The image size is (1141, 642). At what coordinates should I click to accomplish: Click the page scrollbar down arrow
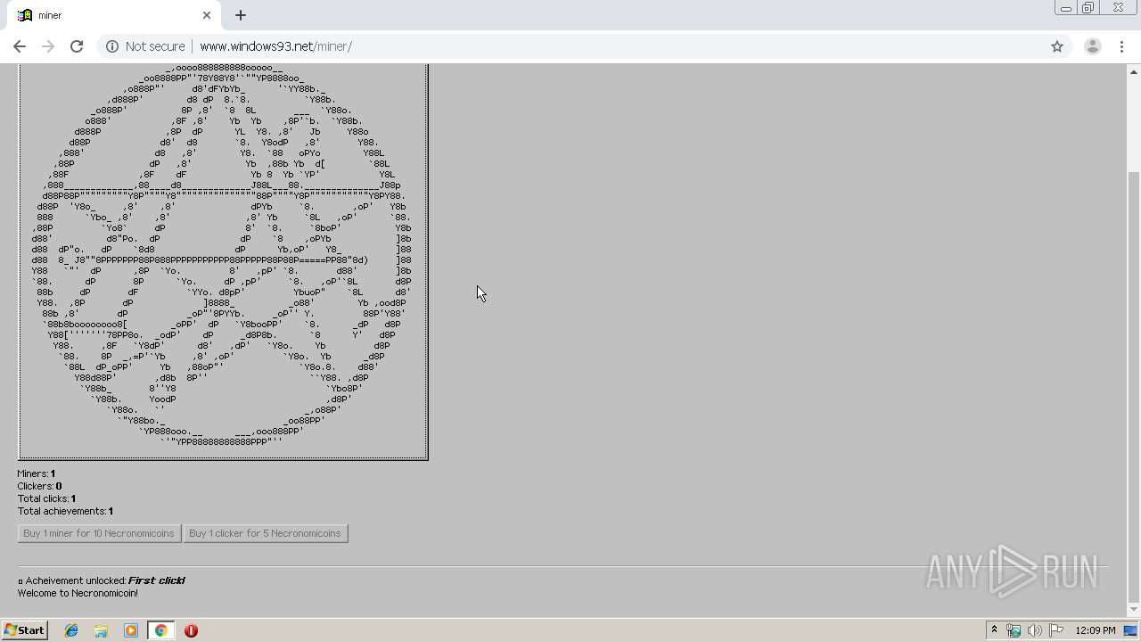1134,610
